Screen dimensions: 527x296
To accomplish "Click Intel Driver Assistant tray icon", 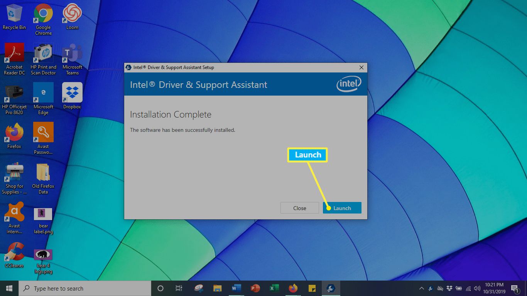I will pyautogui.click(x=431, y=288).
